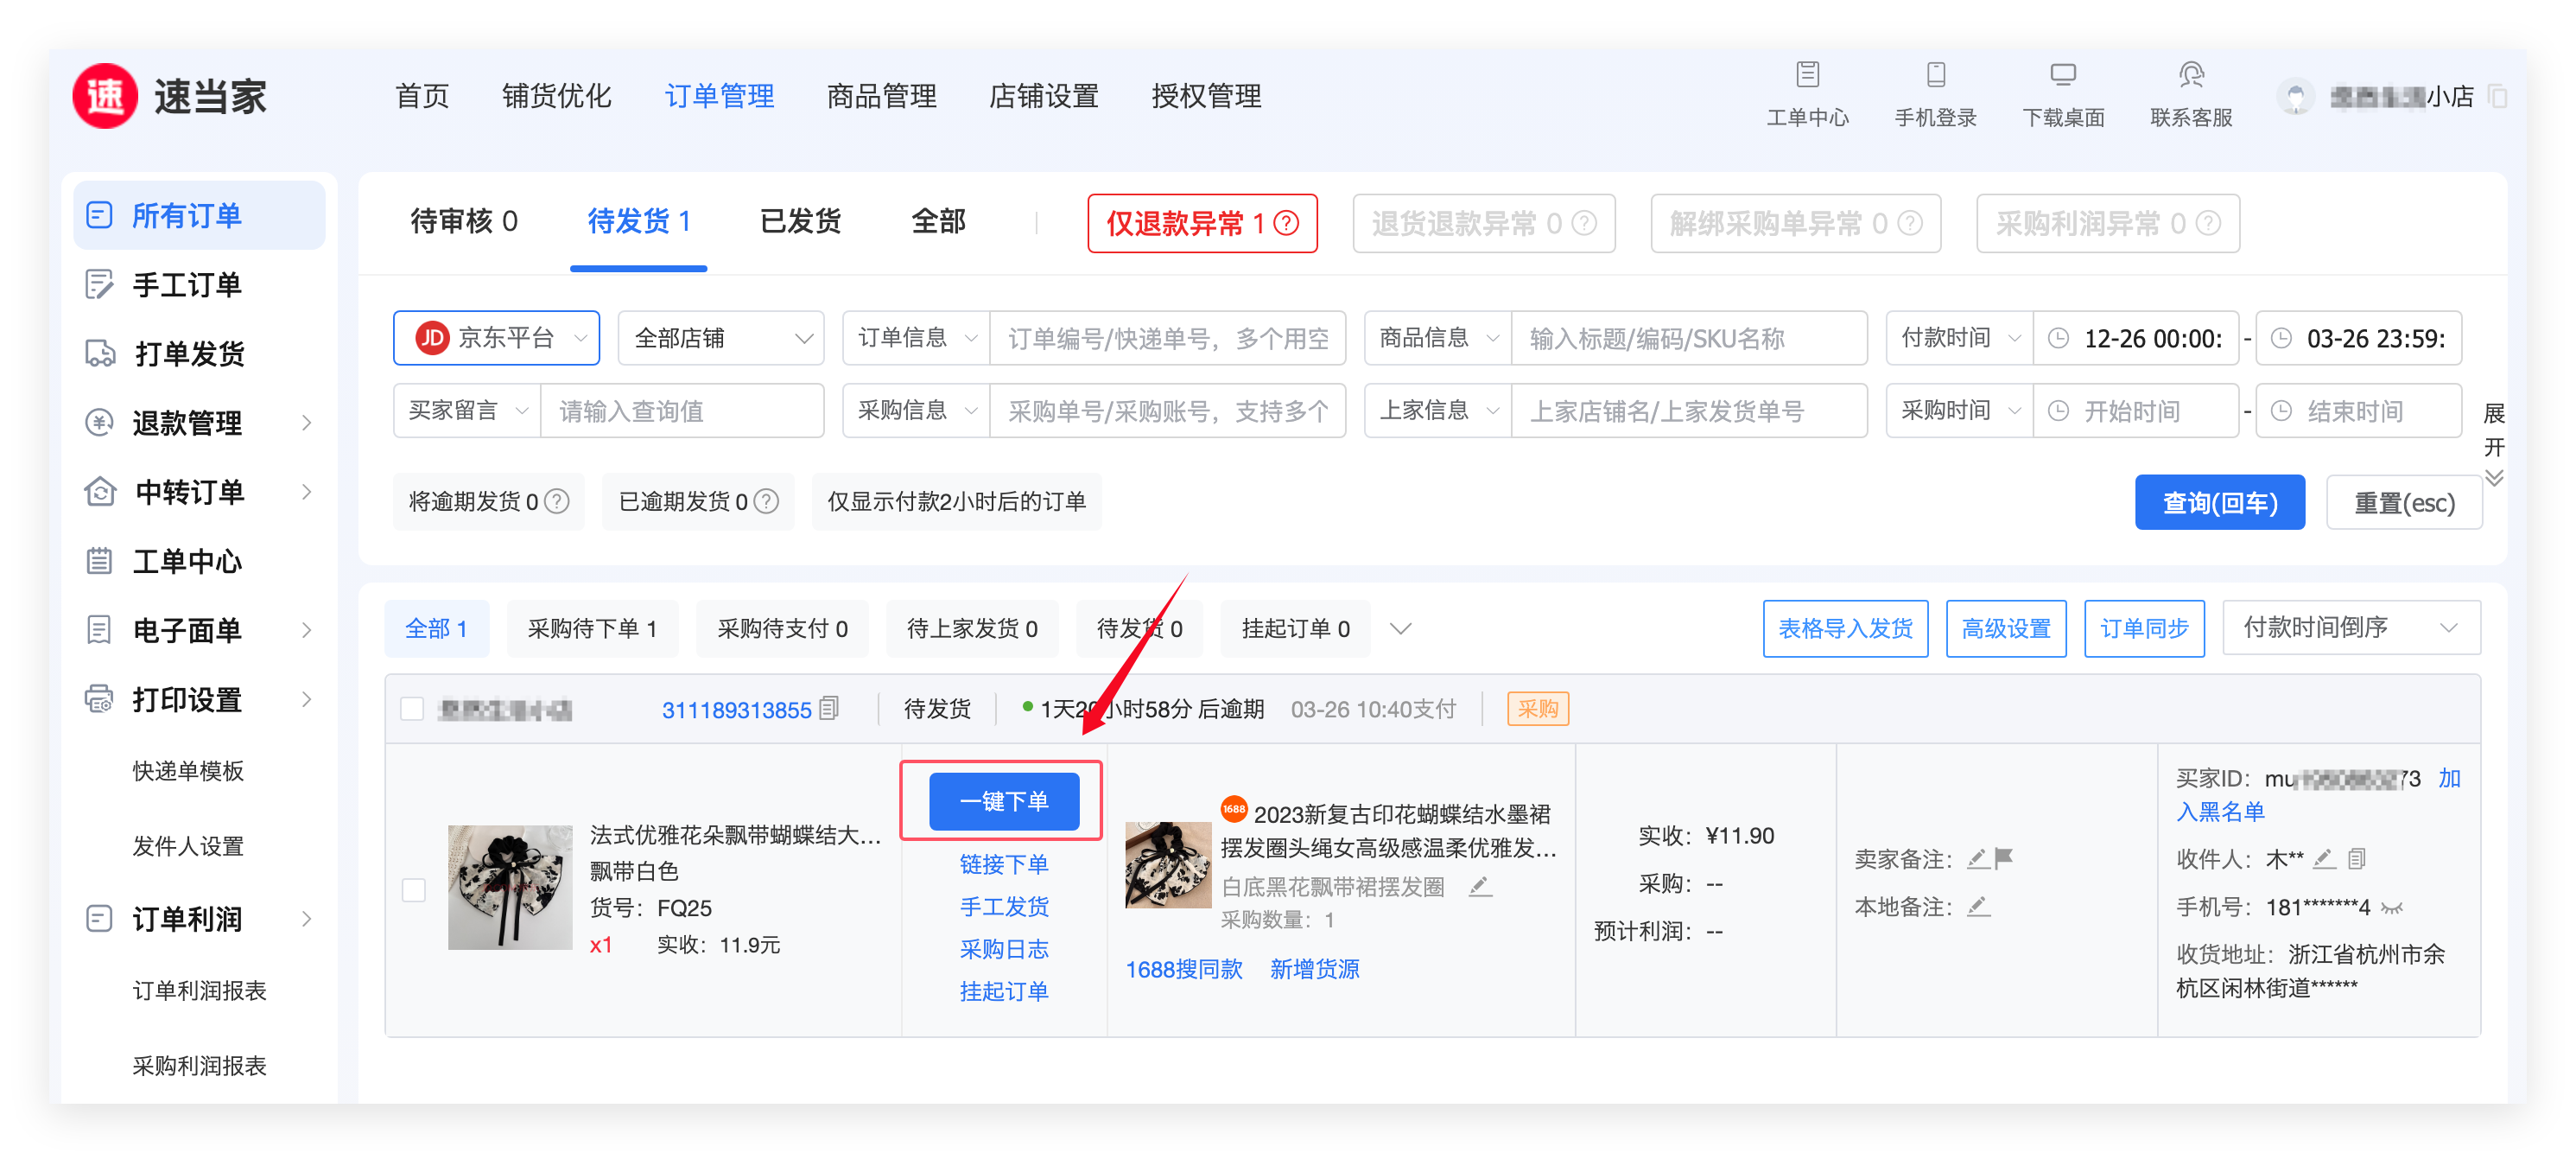Tick the product row checkbox

(414, 889)
